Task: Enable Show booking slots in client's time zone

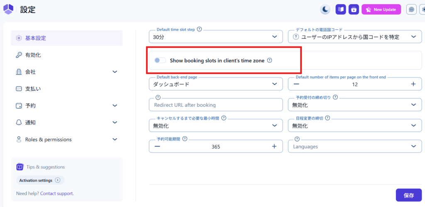Action: click(160, 61)
